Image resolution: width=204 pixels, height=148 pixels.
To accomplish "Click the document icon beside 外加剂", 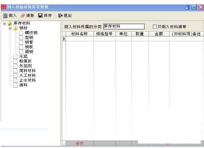I will coord(16,66).
